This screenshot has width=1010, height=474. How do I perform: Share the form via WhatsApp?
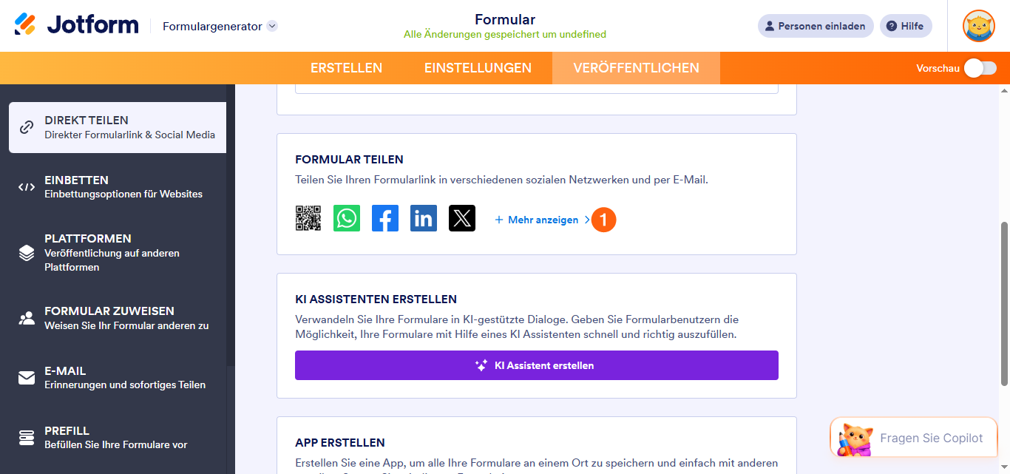(347, 218)
